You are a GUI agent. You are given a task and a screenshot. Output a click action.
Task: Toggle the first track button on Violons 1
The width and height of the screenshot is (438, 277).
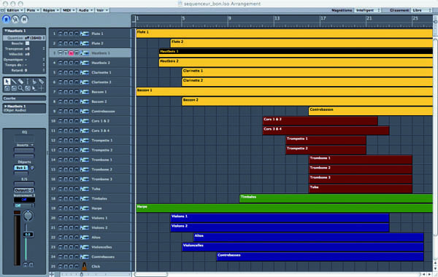click(60, 218)
